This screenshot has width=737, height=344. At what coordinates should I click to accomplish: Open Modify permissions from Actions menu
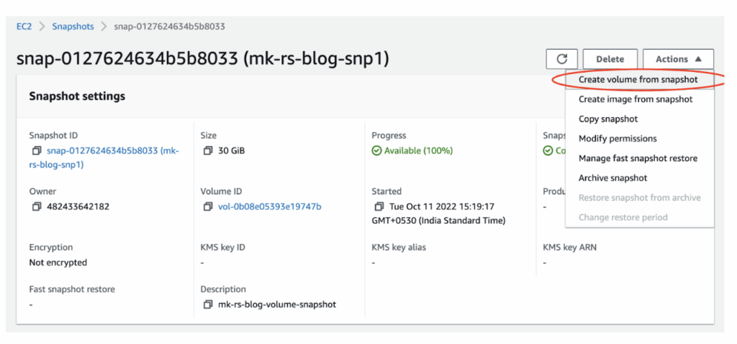pos(618,138)
